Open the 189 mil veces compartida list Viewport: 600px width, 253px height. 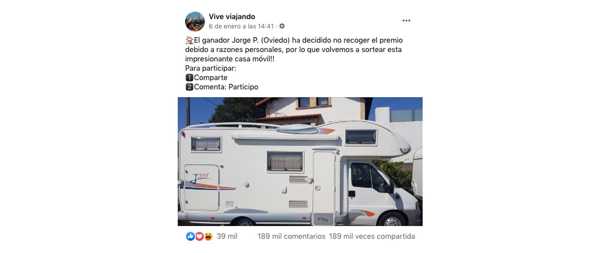point(372,237)
